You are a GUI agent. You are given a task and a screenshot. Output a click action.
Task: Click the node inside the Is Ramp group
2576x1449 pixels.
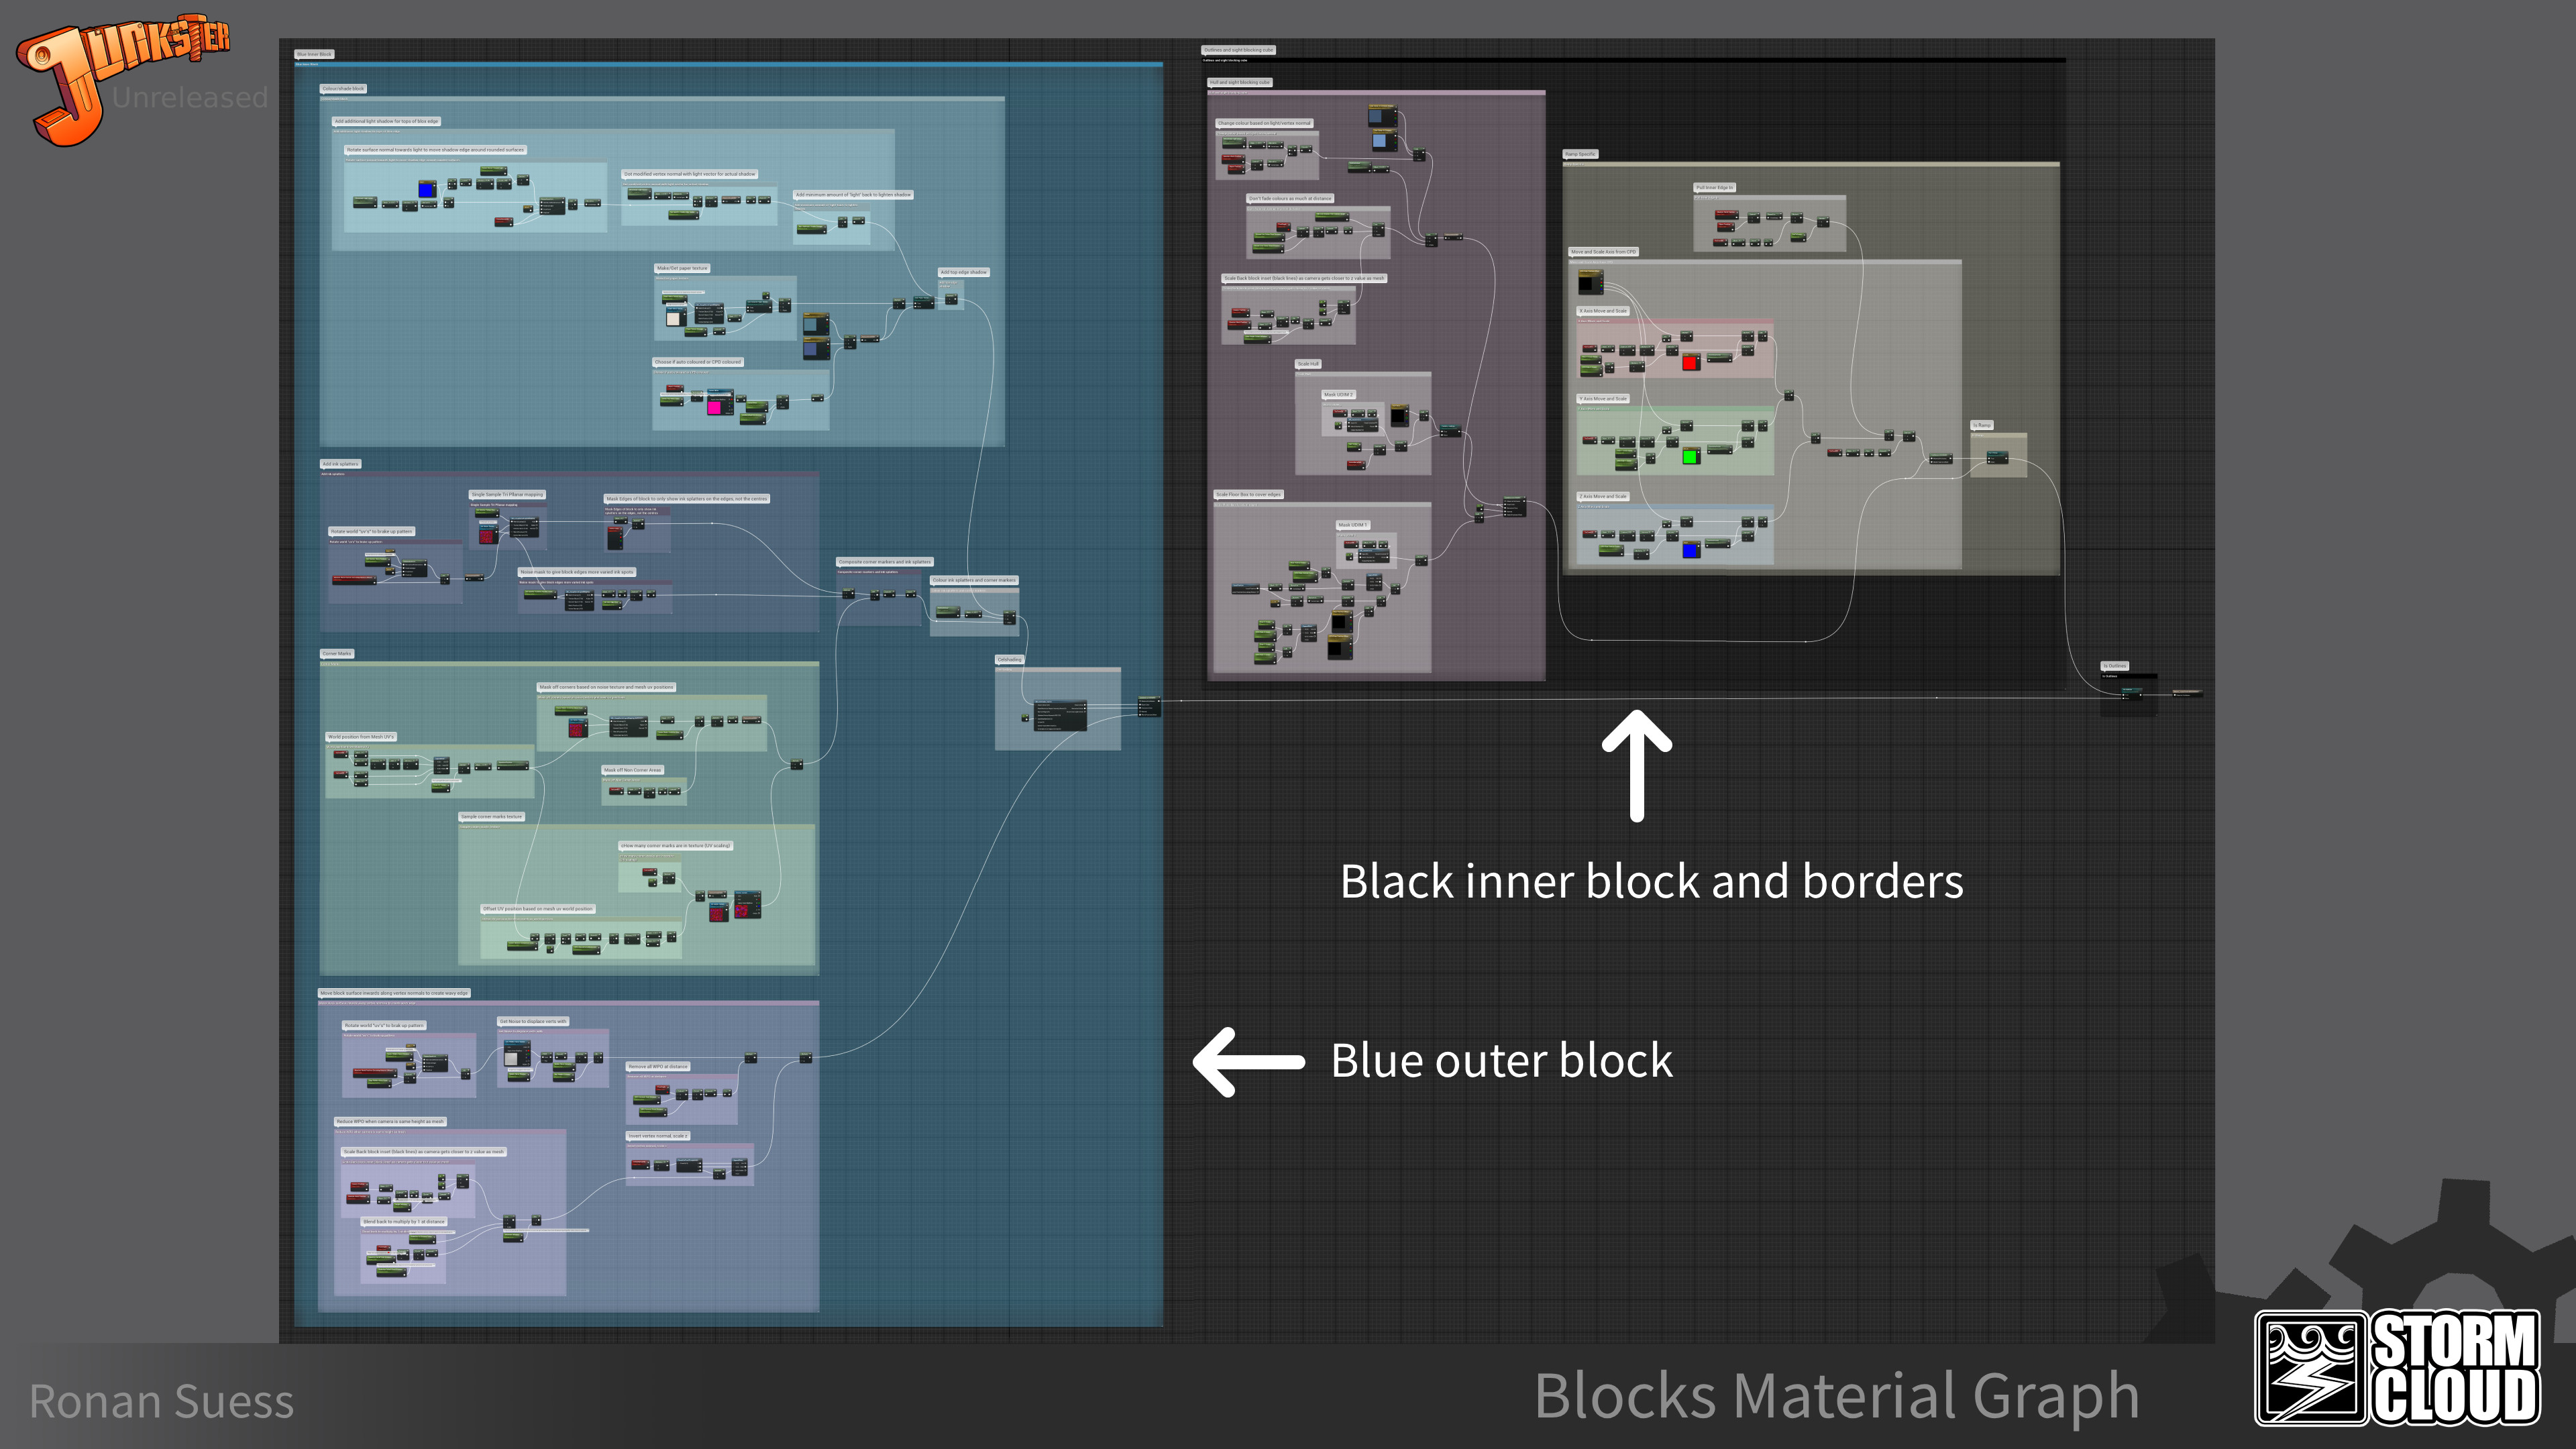(1997, 459)
